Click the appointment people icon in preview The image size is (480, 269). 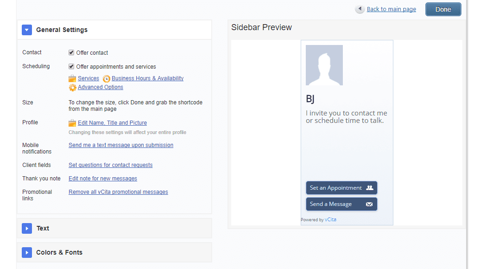(369, 188)
